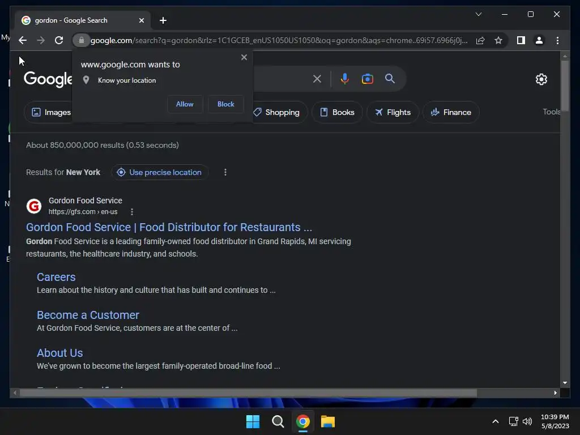Click the Chrome taskbar icon
Viewport: 580px width, 435px height.
coord(303,421)
